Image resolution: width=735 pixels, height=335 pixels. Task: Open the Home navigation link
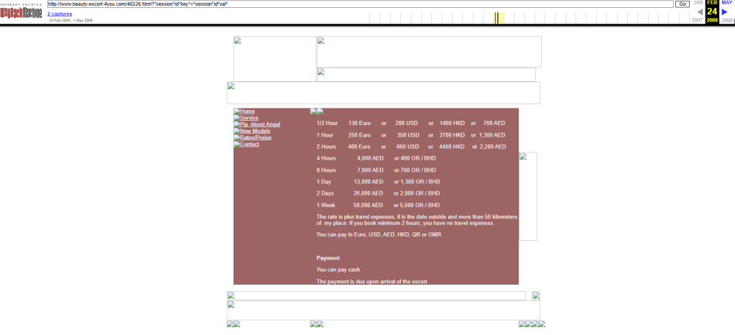click(x=247, y=111)
